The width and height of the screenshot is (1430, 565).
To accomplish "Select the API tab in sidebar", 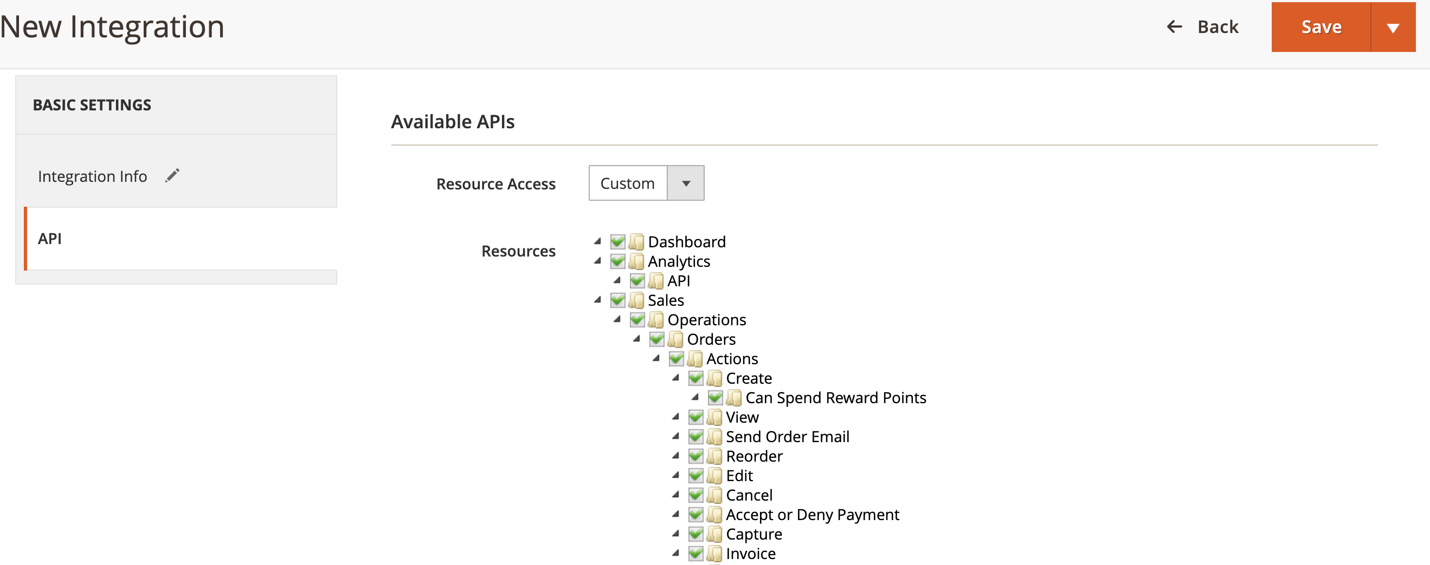I will click(50, 239).
